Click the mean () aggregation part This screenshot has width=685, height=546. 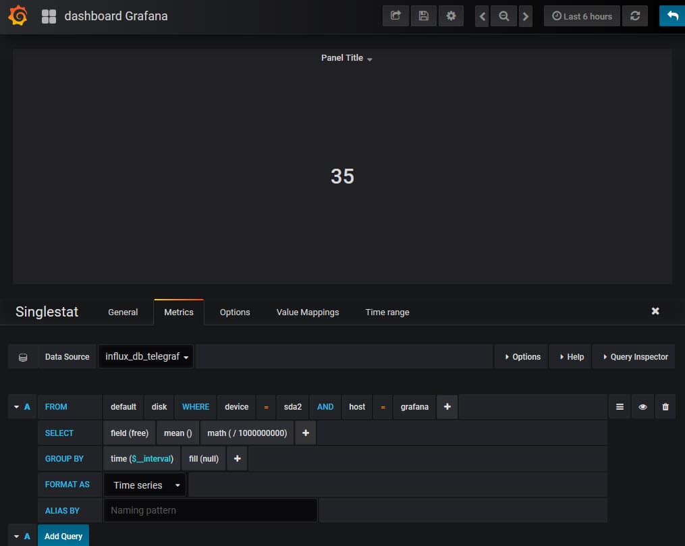[177, 433]
